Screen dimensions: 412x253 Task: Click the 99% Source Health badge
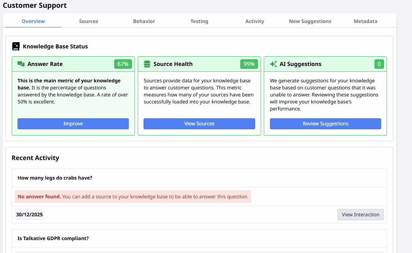click(249, 64)
